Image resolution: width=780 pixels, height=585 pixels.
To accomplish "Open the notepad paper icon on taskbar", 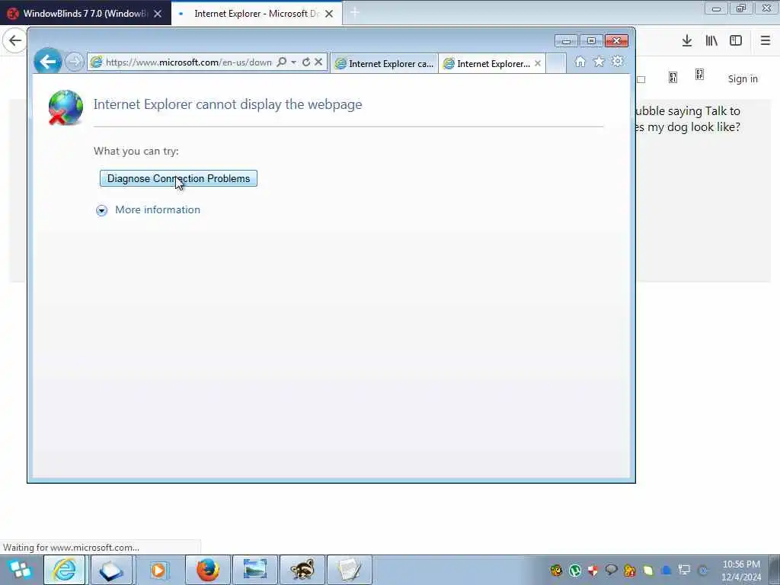I will click(x=349, y=570).
